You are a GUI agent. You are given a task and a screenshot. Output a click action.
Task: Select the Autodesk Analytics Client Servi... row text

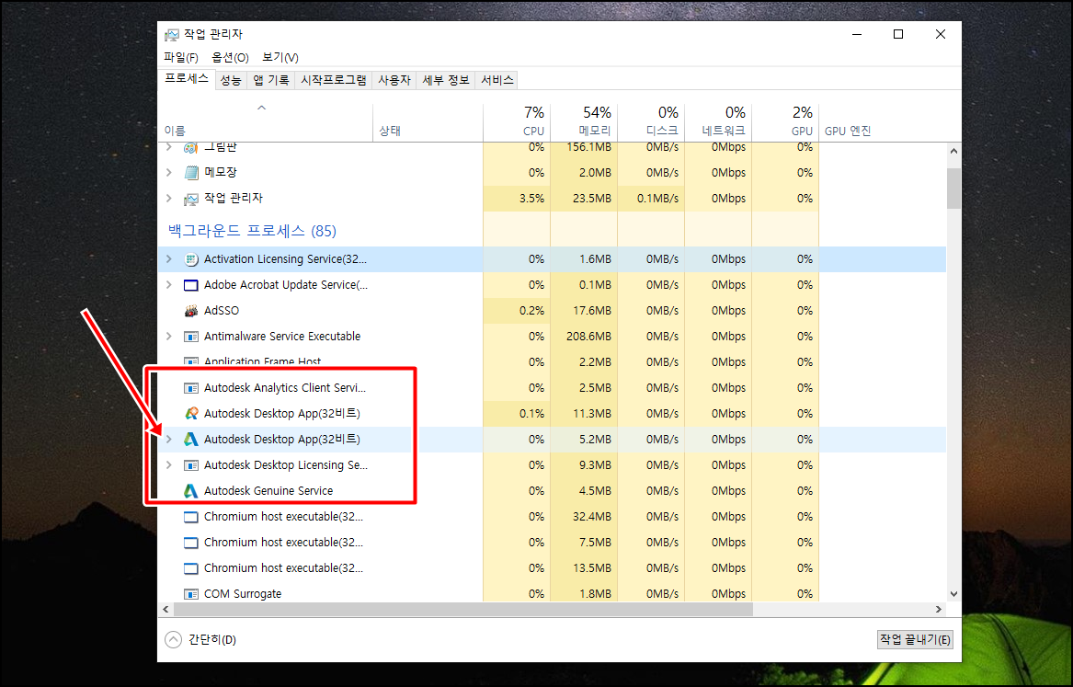[x=285, y=388]
